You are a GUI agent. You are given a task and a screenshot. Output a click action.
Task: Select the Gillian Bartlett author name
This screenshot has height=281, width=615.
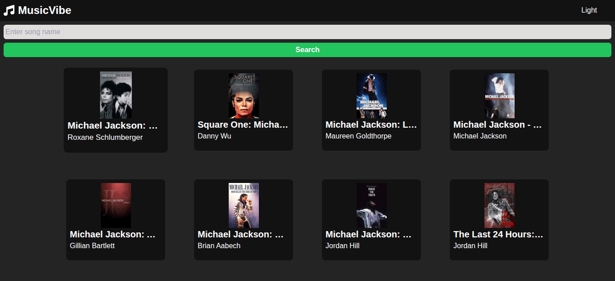[92, 246]
